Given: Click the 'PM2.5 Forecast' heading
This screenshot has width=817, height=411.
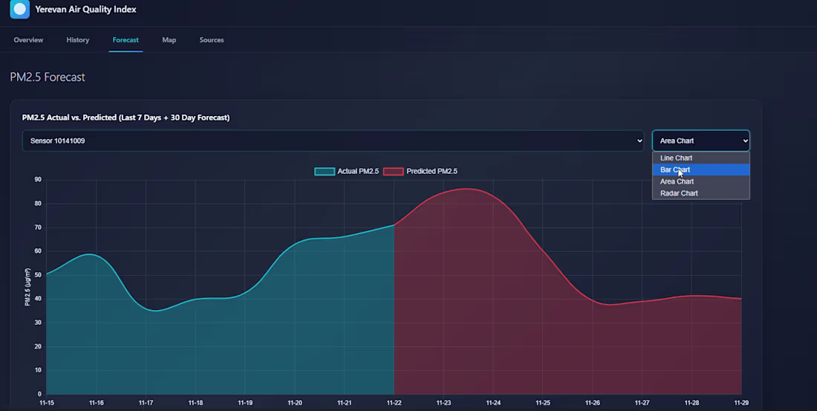Looking at the screenshot, I should 48,77.
